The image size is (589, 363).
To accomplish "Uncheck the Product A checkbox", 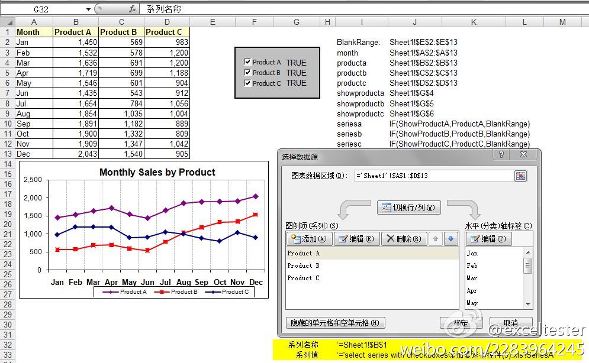I will [247, 62].
